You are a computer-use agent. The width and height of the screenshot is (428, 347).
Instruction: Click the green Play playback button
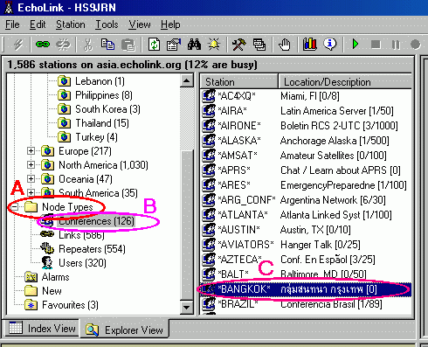(x=356, y=45)
